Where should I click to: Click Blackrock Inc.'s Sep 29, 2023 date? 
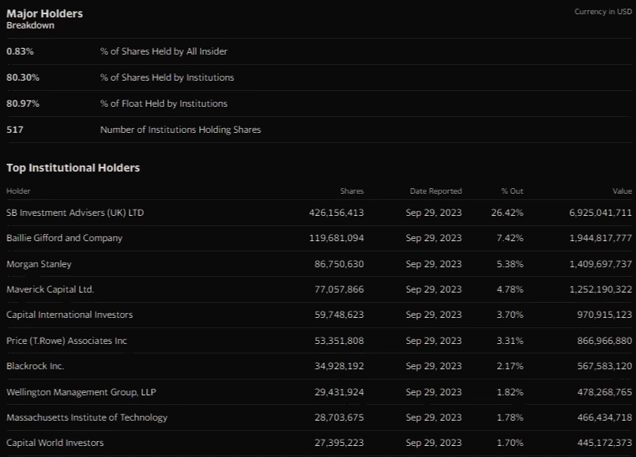434,366
